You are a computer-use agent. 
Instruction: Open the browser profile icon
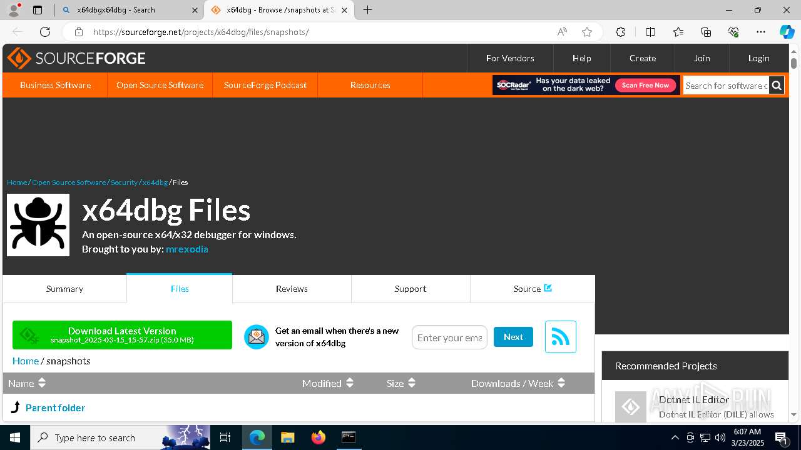14,10
